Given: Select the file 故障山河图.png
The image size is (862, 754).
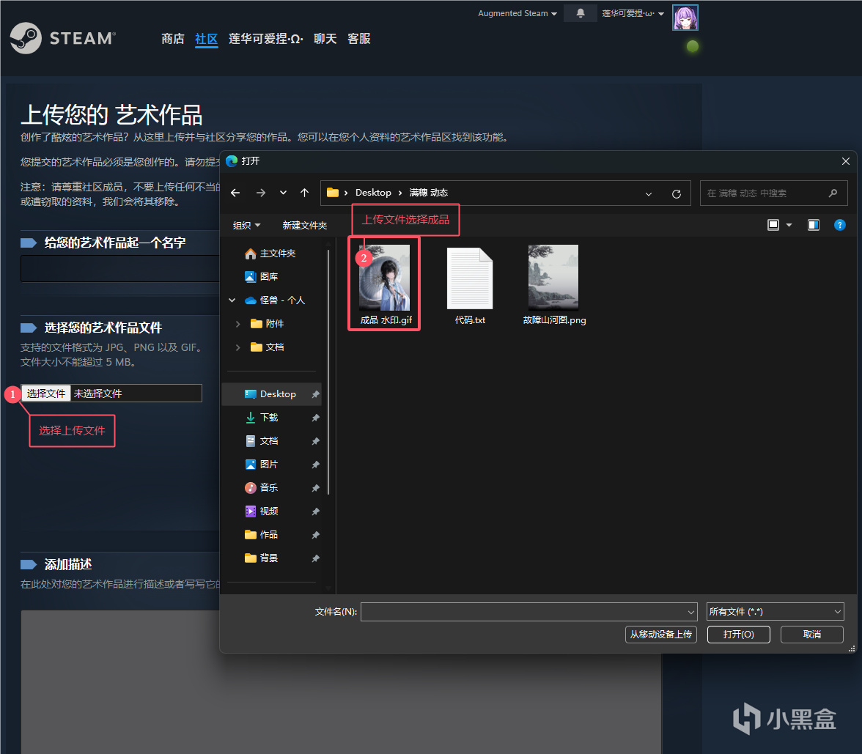Looking at the screenshot, I should [x=554, y=284].
